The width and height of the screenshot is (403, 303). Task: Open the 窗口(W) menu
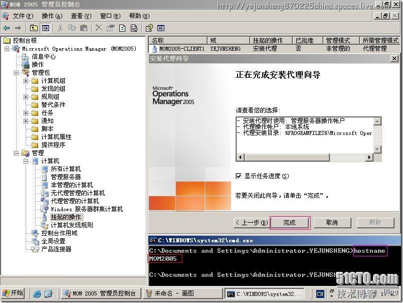tap(110, 16)
